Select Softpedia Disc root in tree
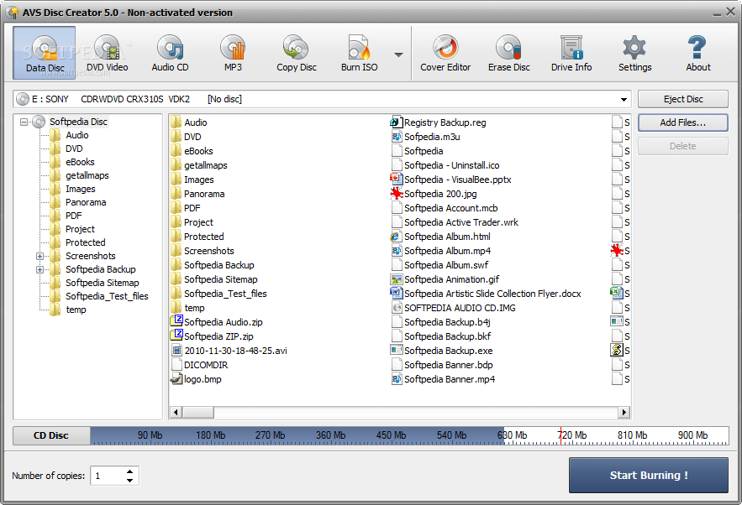Viewport: 742px width, 505px height. [x=78, y=122]
